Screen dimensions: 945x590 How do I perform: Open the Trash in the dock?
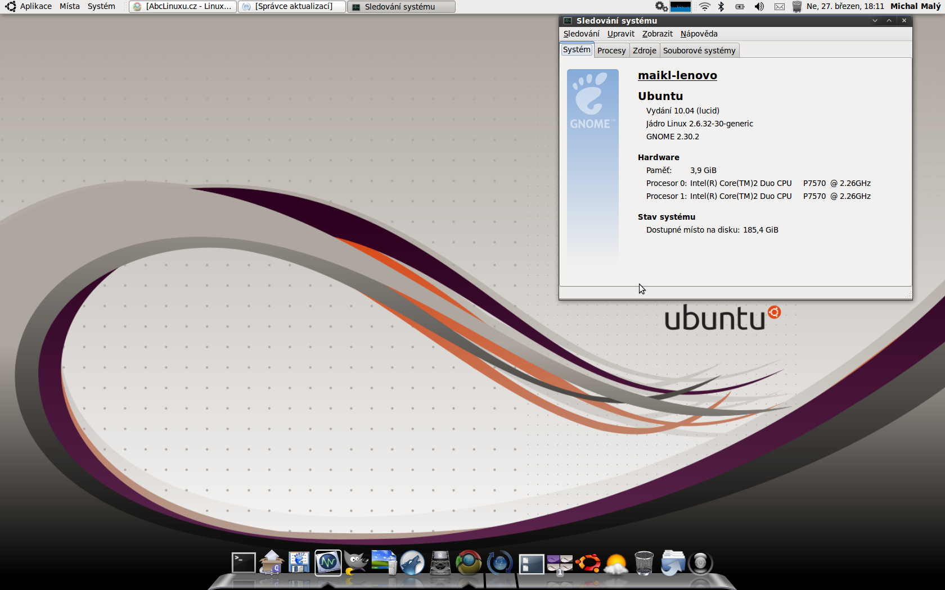[x=644, y=562]
